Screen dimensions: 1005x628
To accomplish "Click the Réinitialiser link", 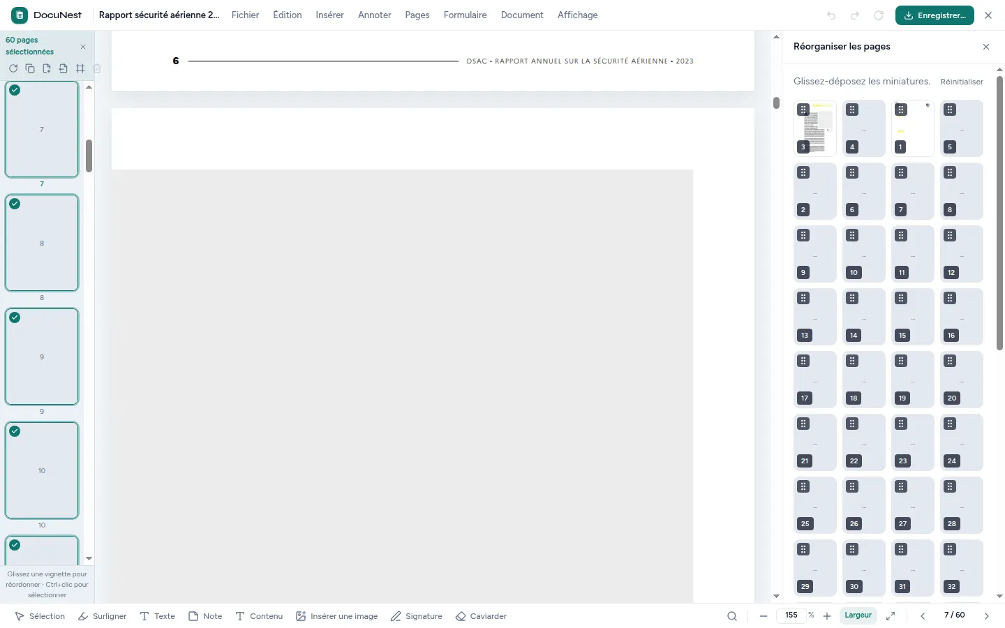I will click(x=962, y=82).
